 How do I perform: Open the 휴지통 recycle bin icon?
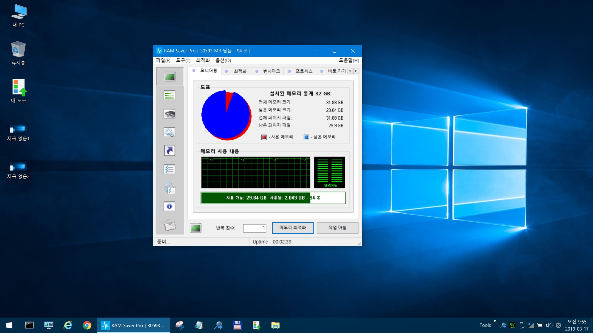coord(19,53)
